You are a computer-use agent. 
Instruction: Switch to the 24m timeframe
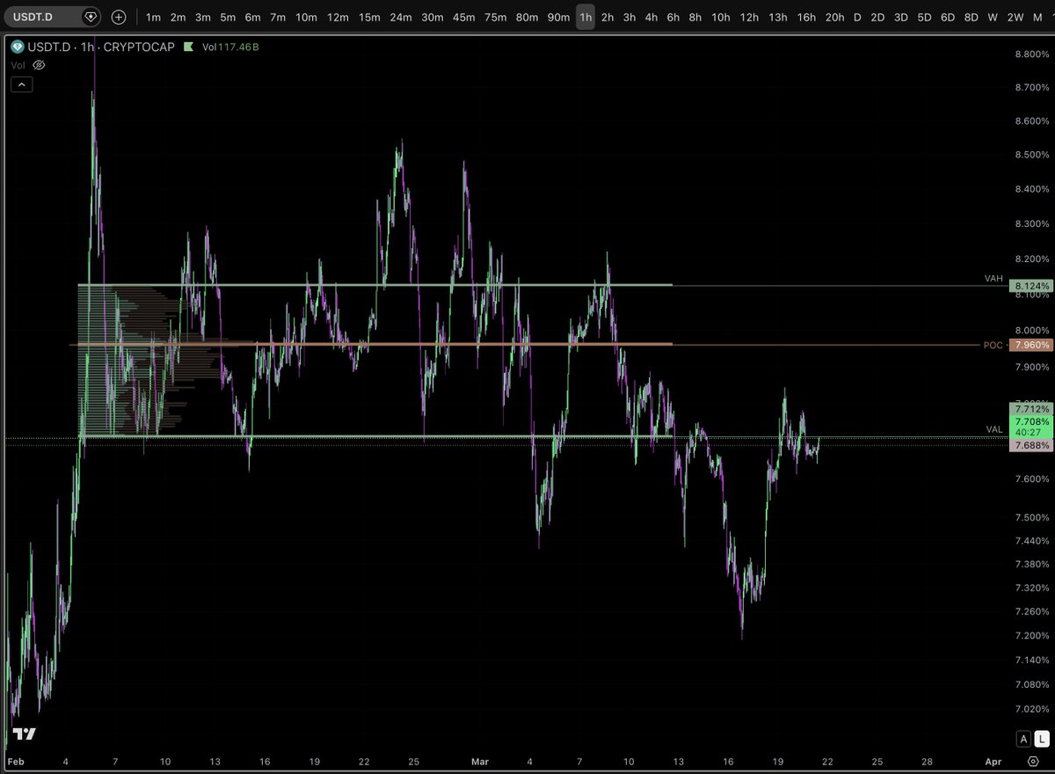click(x=401, y=18)
